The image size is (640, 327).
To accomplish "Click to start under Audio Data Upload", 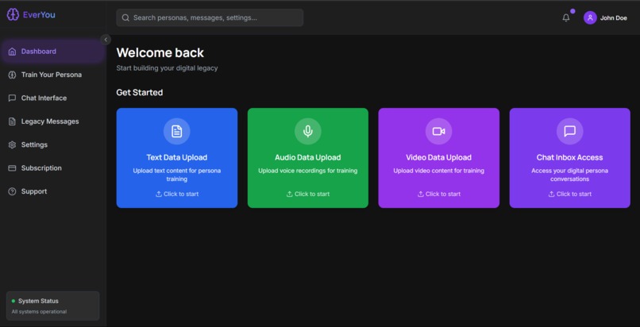I will click(x=308, y=194).
